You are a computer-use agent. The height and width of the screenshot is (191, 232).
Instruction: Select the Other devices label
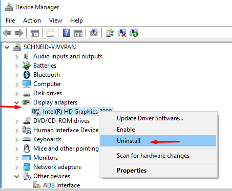[x=52, y=176]
